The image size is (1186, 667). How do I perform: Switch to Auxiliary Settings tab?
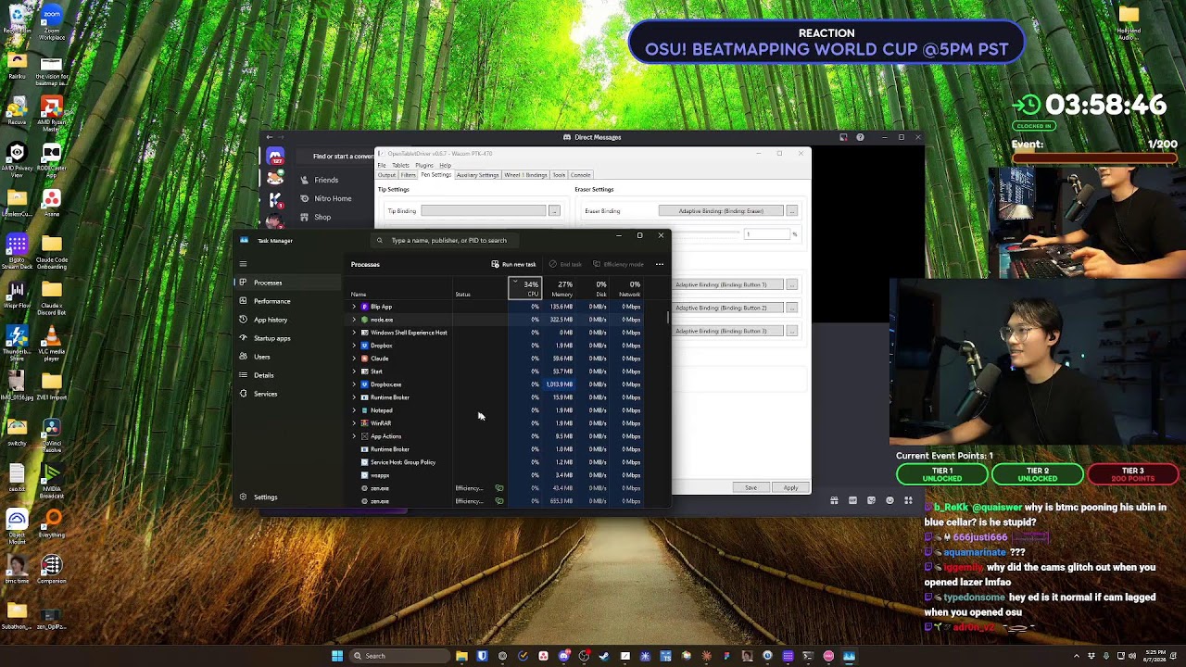tap(477, 175)
